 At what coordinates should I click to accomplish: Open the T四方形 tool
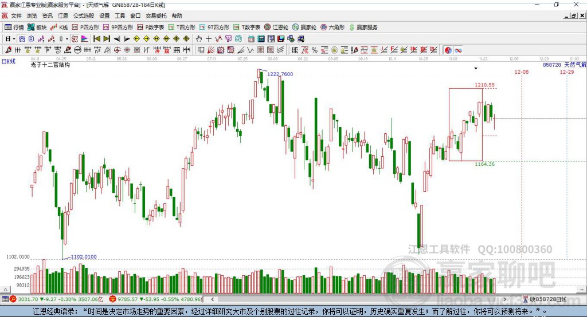(x=182, y=27)
